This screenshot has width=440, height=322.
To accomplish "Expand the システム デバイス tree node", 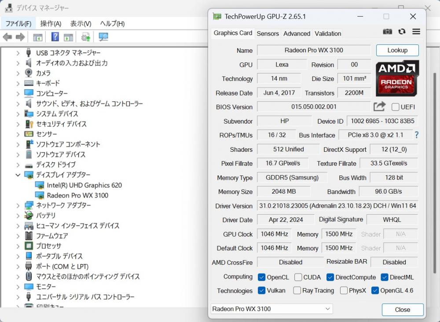I will [x=18, y=114].
